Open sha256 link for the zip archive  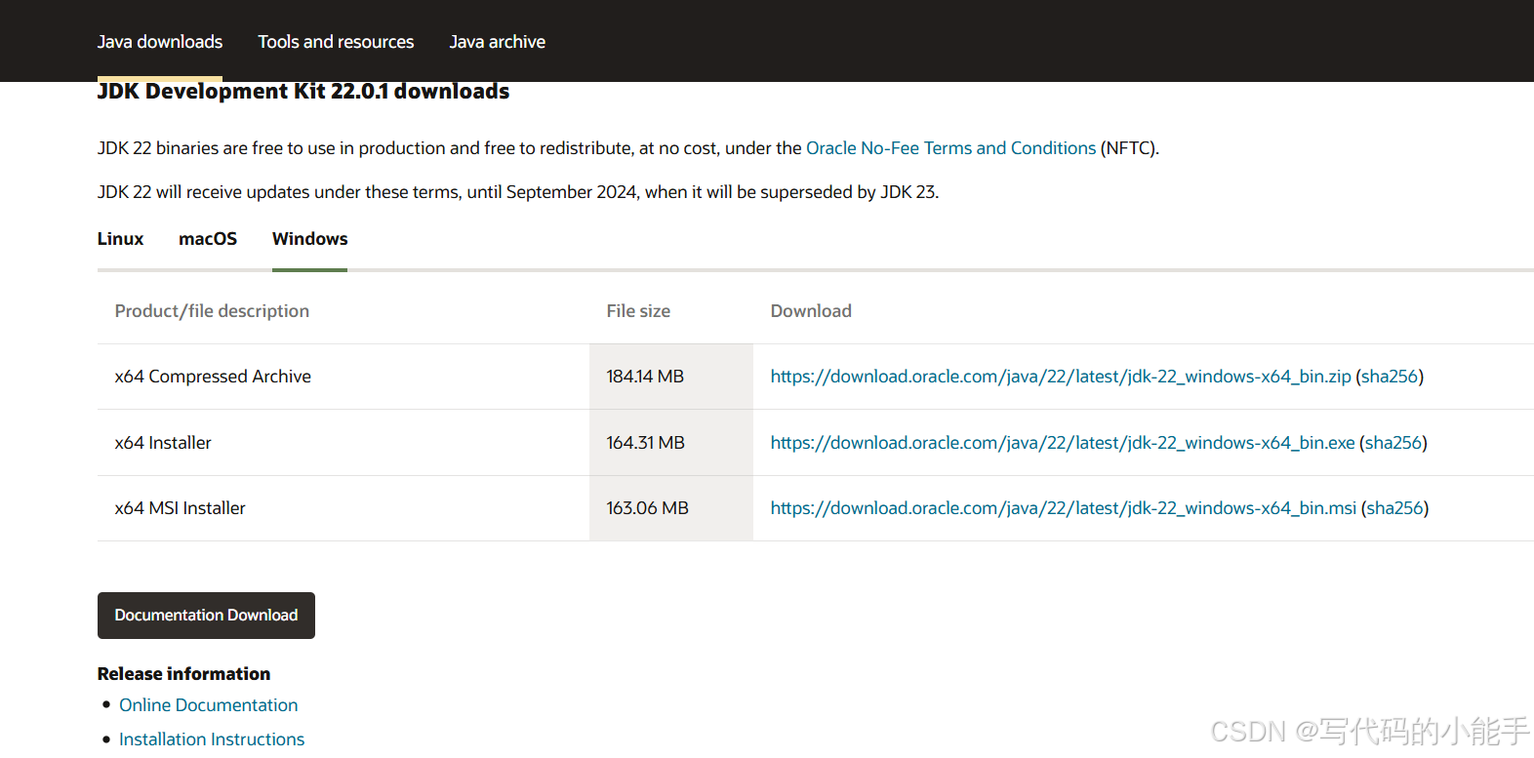[x=1390, y=377]
